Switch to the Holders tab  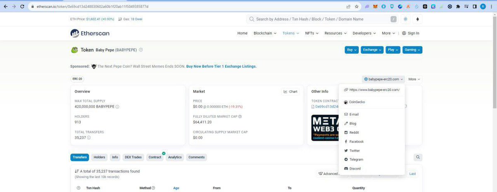tap(99, 157)
